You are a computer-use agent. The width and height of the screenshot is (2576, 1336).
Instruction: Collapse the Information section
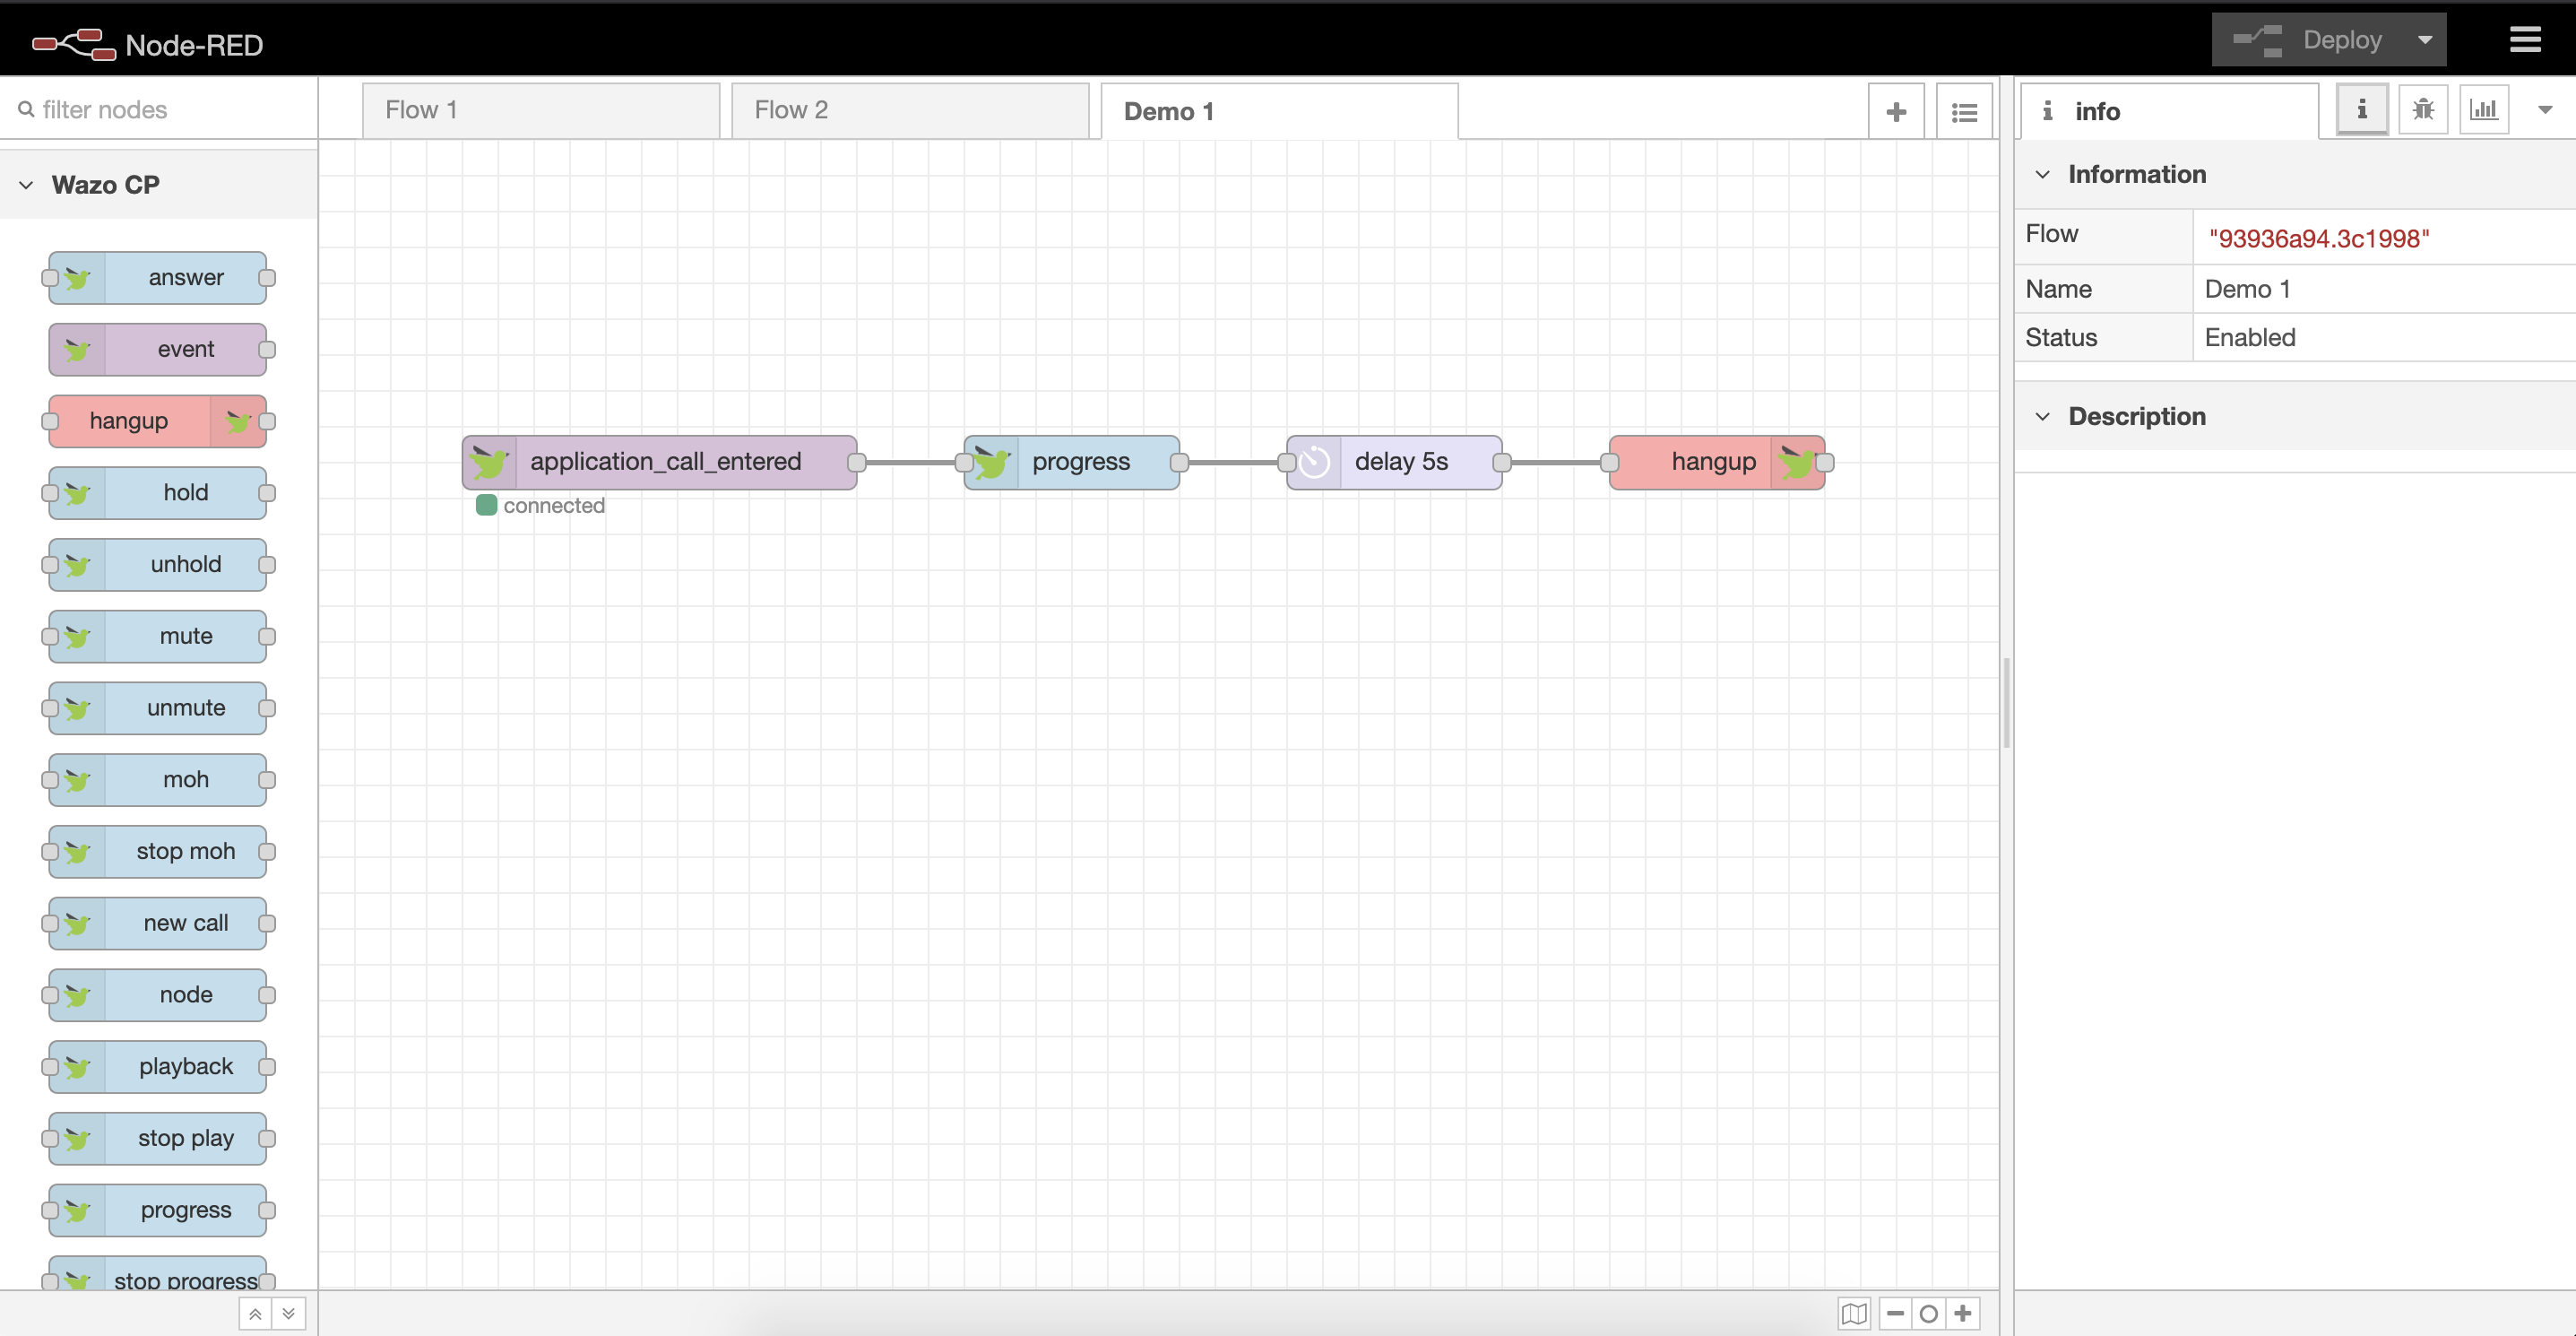coord(2043,174)
